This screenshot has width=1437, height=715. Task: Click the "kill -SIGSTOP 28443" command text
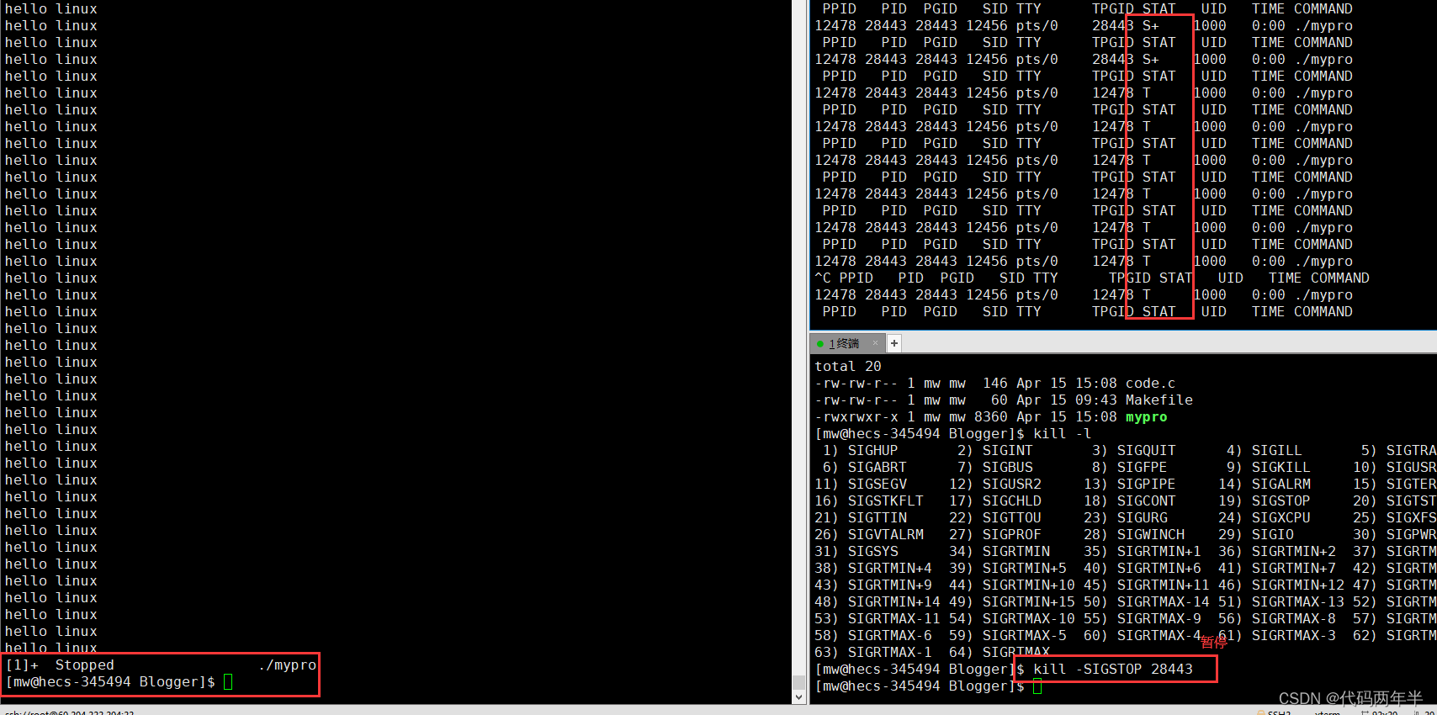tap(1113, 670)
